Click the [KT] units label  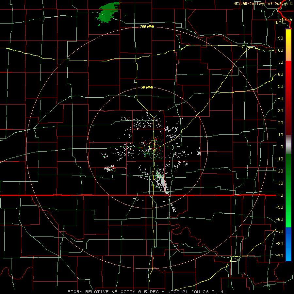[279, 23]
